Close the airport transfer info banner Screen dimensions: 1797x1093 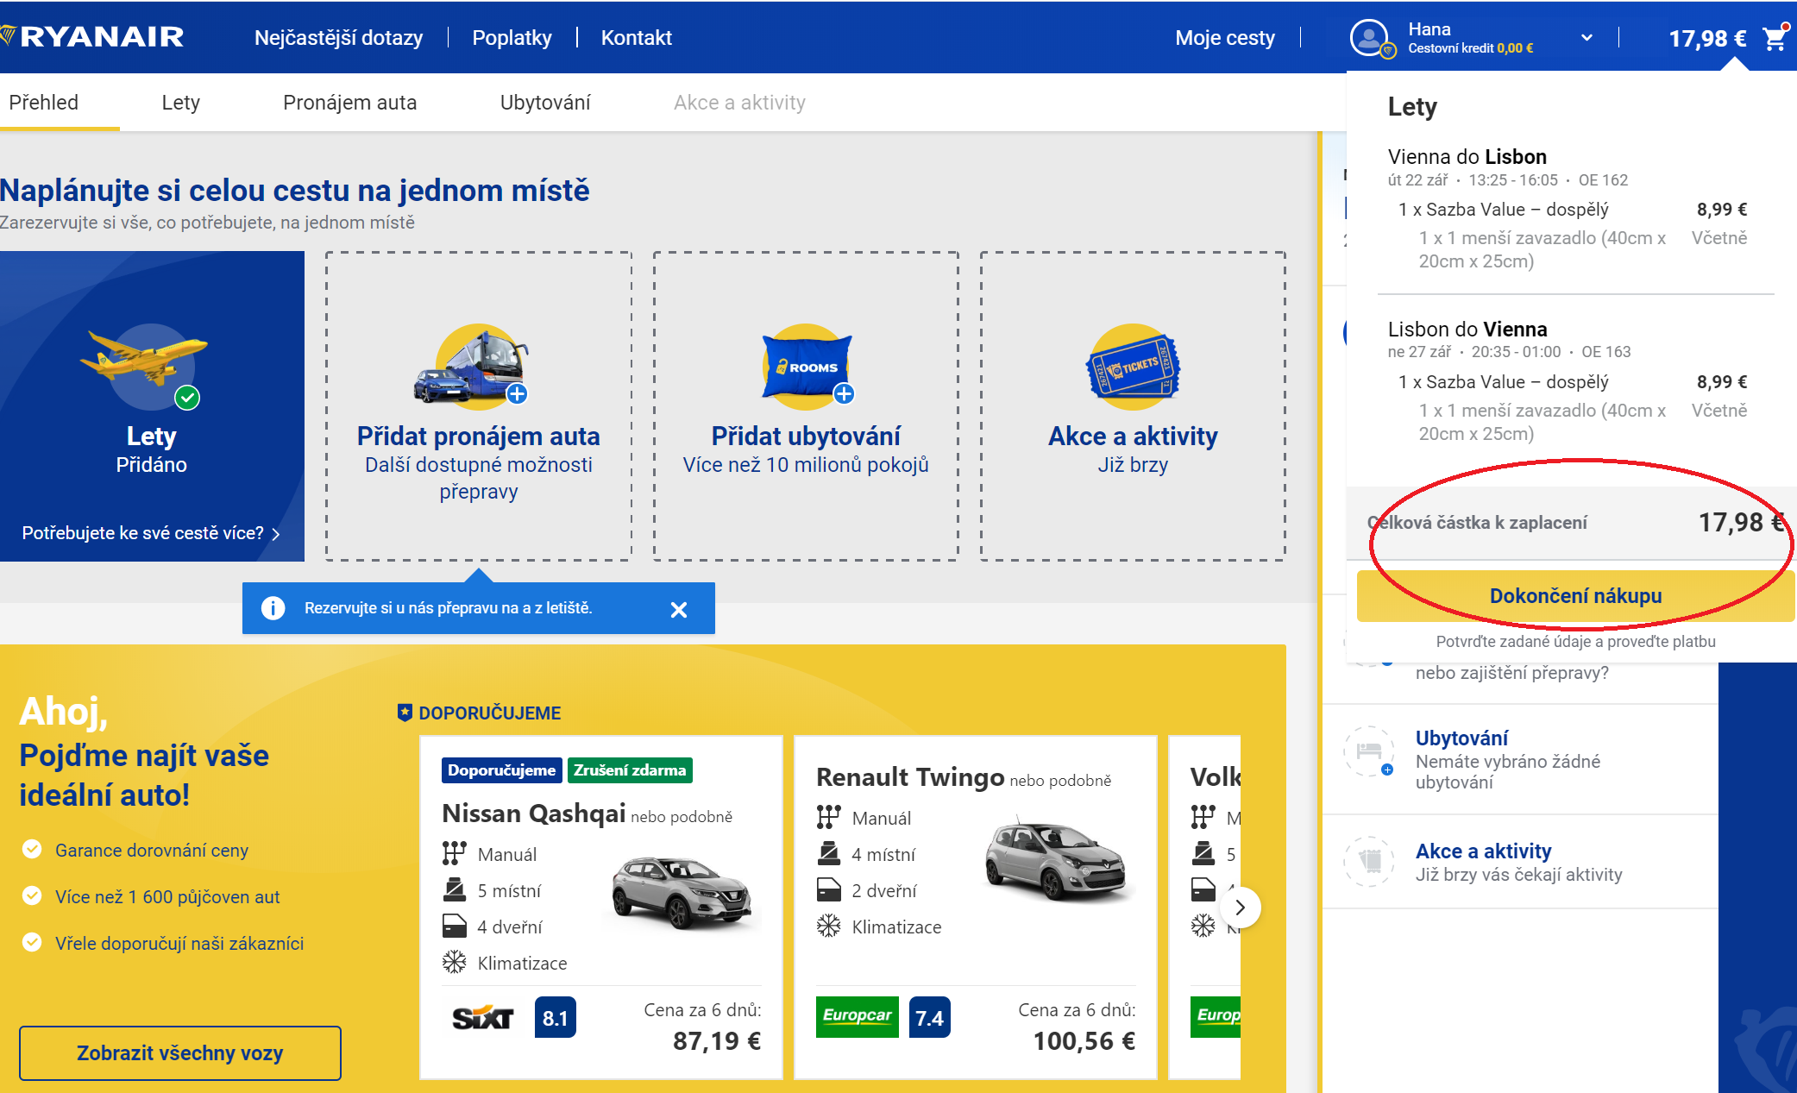click(x=679, y=609)
